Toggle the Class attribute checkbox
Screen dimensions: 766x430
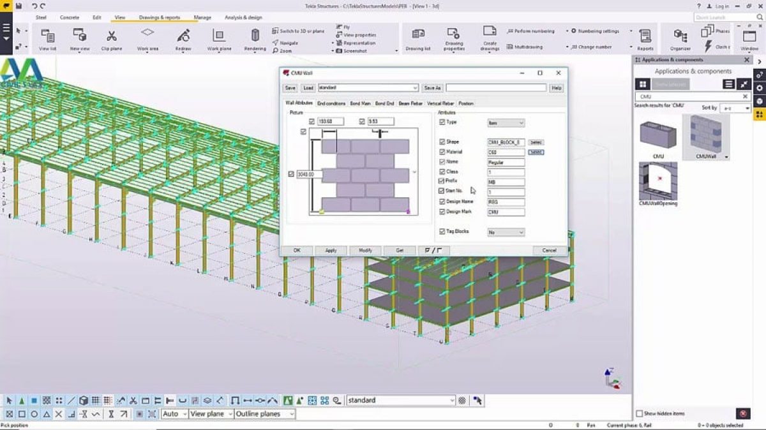[x=442, y=172]
